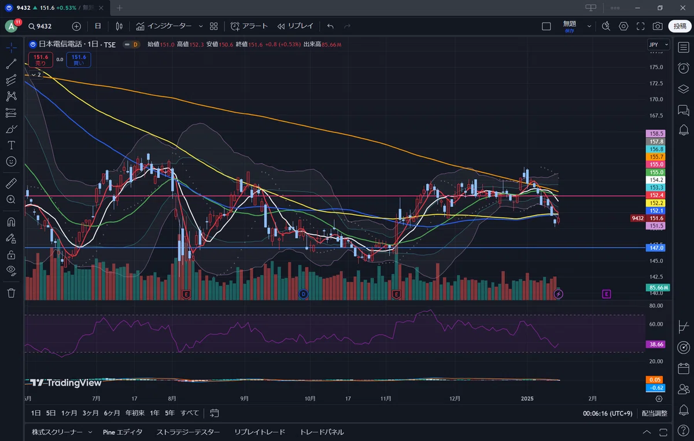Screen dimensions: 694x441
Task: Open quick search lightning icon
Action: [x=606, y=26]
